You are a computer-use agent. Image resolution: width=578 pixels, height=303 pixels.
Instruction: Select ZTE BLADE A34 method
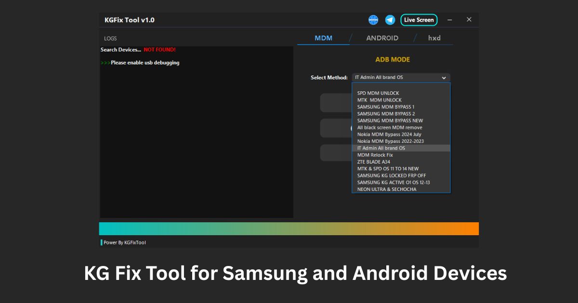(x=401, y=162)
